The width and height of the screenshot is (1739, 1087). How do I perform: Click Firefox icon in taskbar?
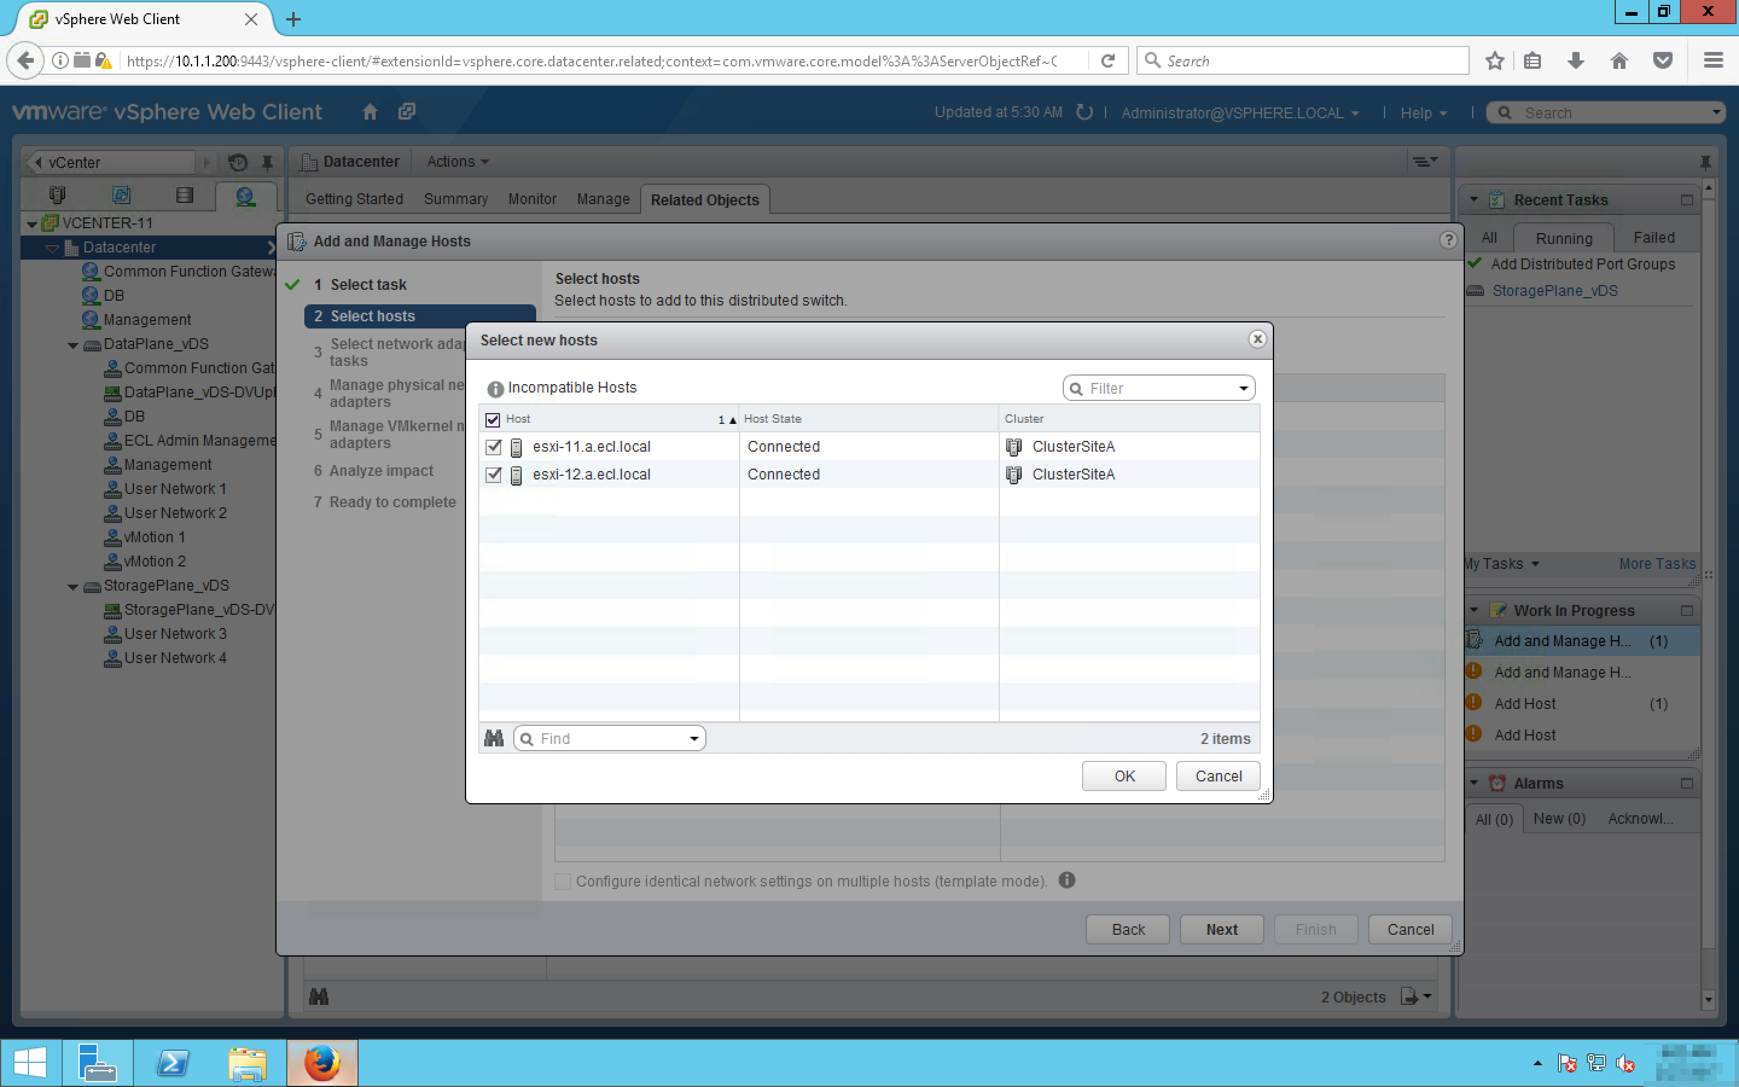pyautogui.click(x=322, y=1063)
